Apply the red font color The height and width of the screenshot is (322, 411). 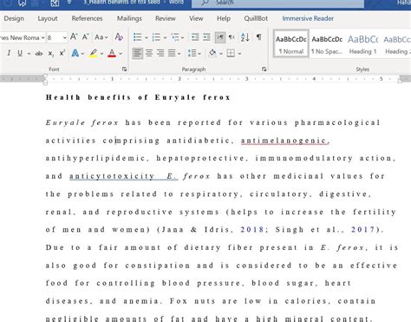(112, 54)
